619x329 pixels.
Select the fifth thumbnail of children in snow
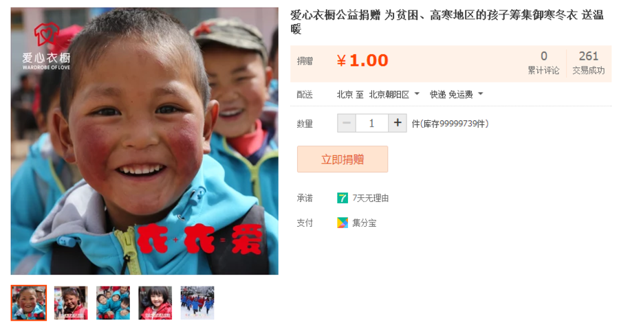[197, 303]
